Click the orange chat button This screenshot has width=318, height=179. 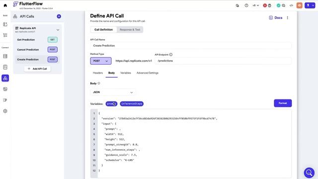point(299,5)
